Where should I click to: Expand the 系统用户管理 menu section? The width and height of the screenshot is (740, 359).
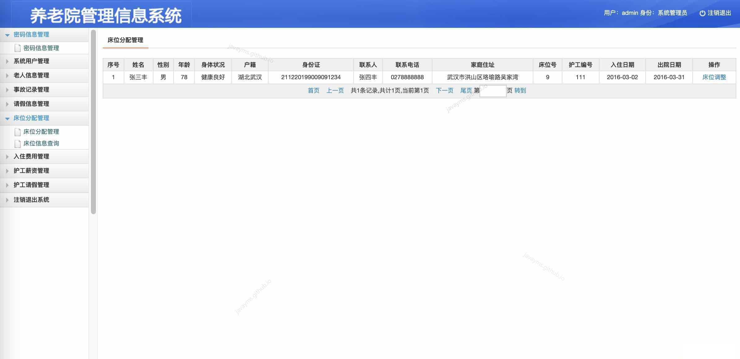[31, 61]
